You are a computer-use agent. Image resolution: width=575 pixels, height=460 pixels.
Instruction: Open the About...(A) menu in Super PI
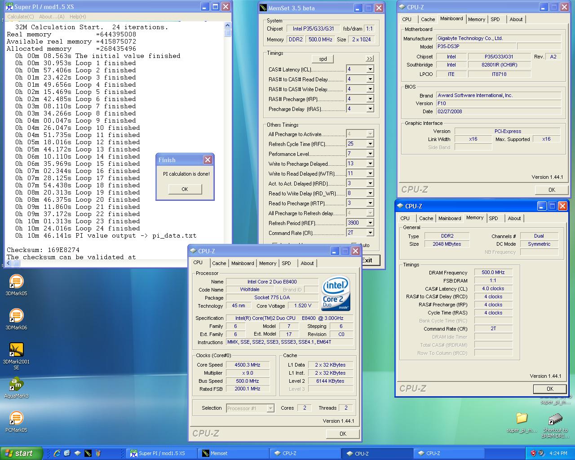point(52,17)
